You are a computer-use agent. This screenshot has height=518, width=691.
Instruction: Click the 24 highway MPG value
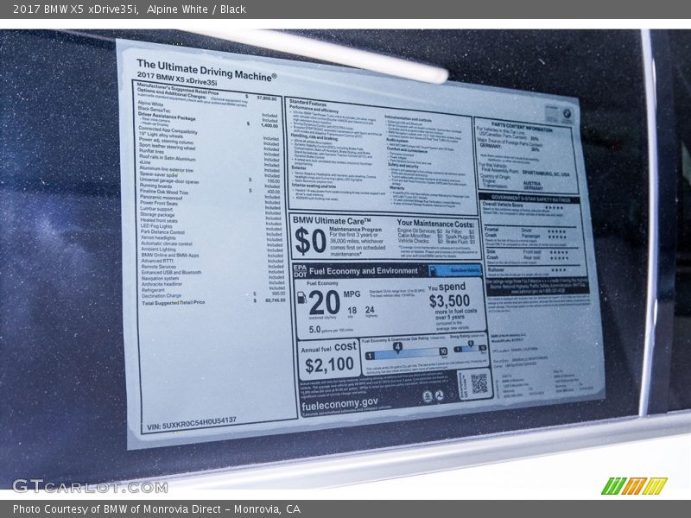click(370, 310)
